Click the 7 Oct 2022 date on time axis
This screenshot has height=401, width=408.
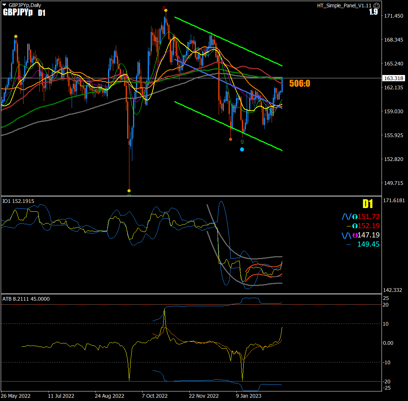pyautogui.click(x=155, y=396)
